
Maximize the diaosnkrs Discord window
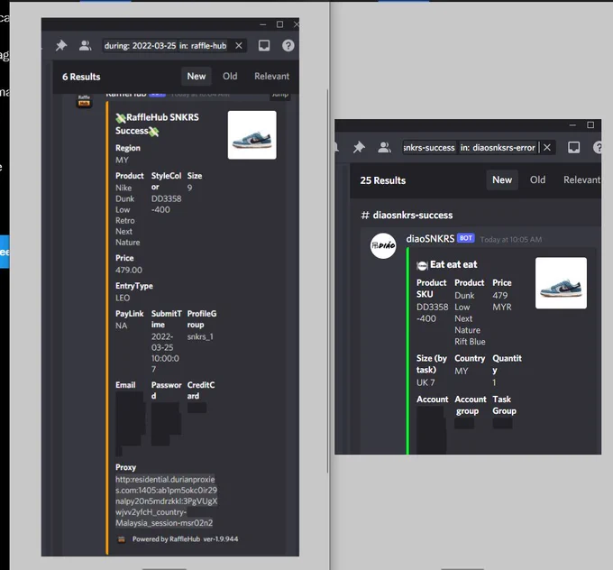click(x=590, y=125)
